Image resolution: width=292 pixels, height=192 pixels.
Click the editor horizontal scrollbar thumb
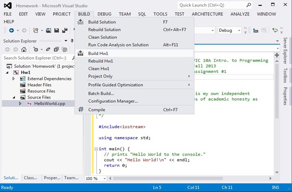[x=168, y=178]
